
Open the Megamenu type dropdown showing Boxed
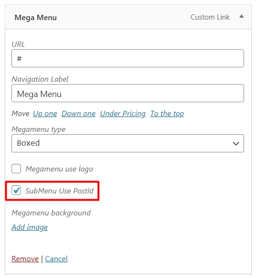pyautogui.click(x=128, y=143)
